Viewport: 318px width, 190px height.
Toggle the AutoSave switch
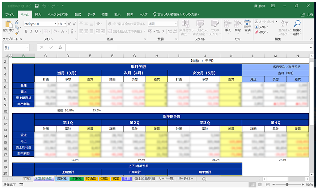[26, 6]
